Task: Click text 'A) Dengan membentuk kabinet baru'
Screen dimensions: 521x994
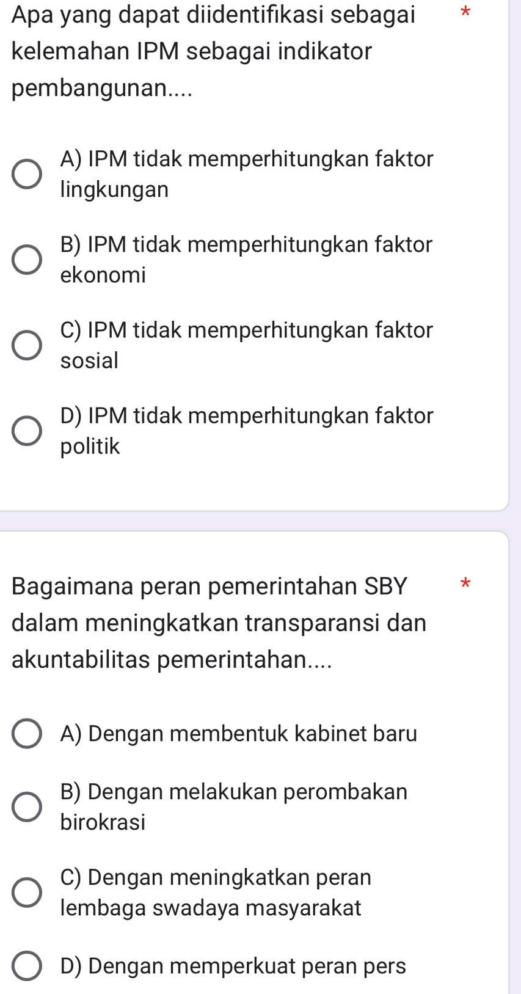Action: [239, 734]
